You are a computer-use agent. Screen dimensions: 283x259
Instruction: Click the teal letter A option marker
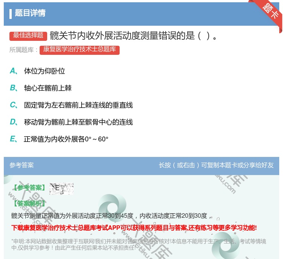[x=14, y=71]
